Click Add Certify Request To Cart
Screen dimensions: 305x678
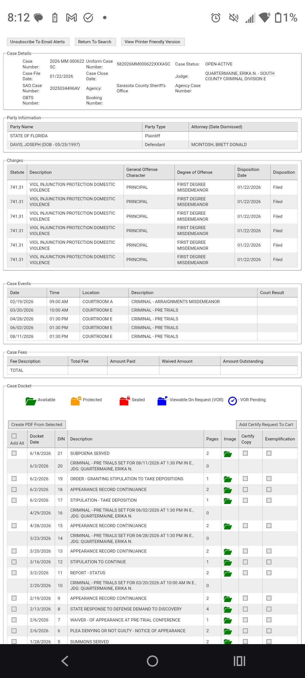pos(266,425)
